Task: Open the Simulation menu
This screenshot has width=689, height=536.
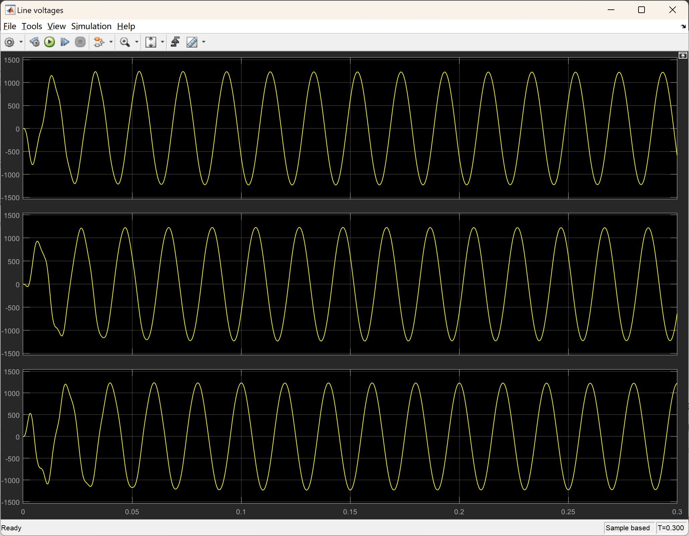Action: [91, 26]
